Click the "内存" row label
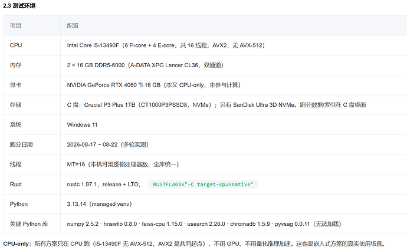Viewport: 407px width, 250px height. (x=15, y=65)
